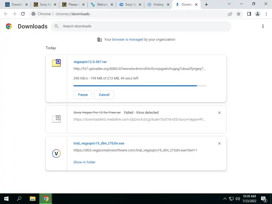Open the network status tray icon
This screenshot has height=204, width=272.
pos(231,199)
